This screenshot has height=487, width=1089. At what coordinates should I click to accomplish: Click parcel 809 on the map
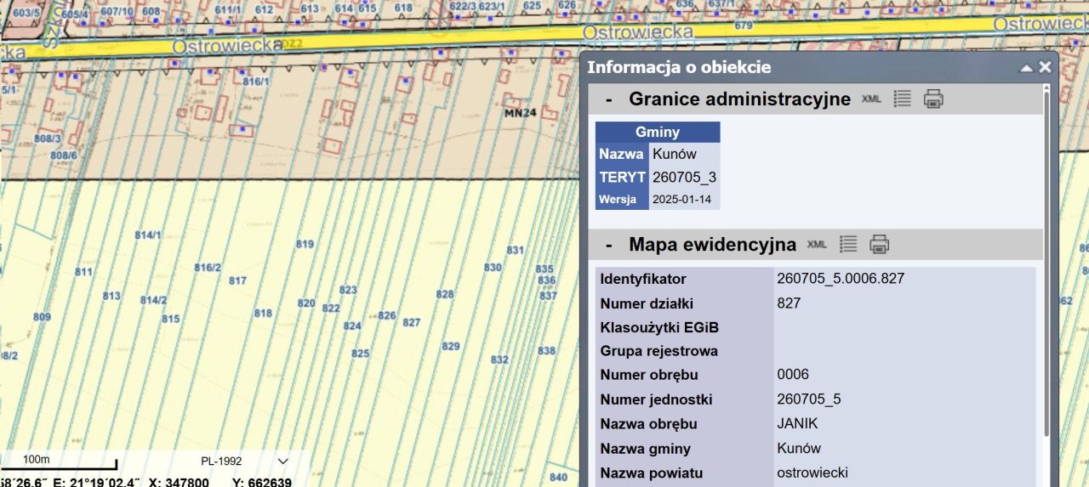point(42,317)
